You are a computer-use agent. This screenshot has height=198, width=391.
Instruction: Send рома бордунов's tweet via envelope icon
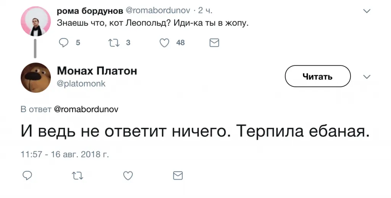(x=215, y=43)
